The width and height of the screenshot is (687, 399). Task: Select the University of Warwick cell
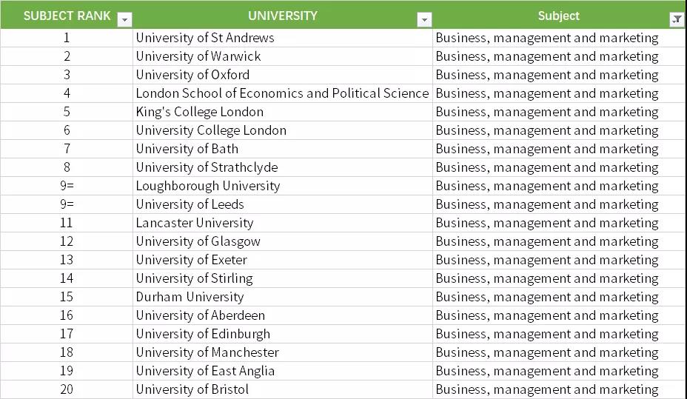tap(198, 56)
